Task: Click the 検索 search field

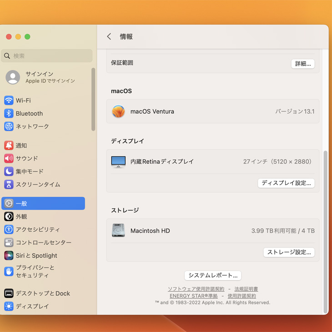Action: (x=46, y=56)
